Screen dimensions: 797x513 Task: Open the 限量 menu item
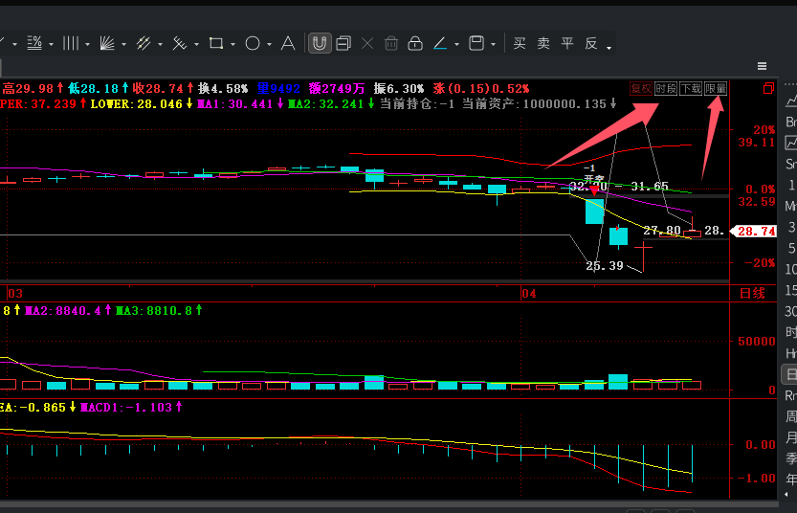point(716,88)
